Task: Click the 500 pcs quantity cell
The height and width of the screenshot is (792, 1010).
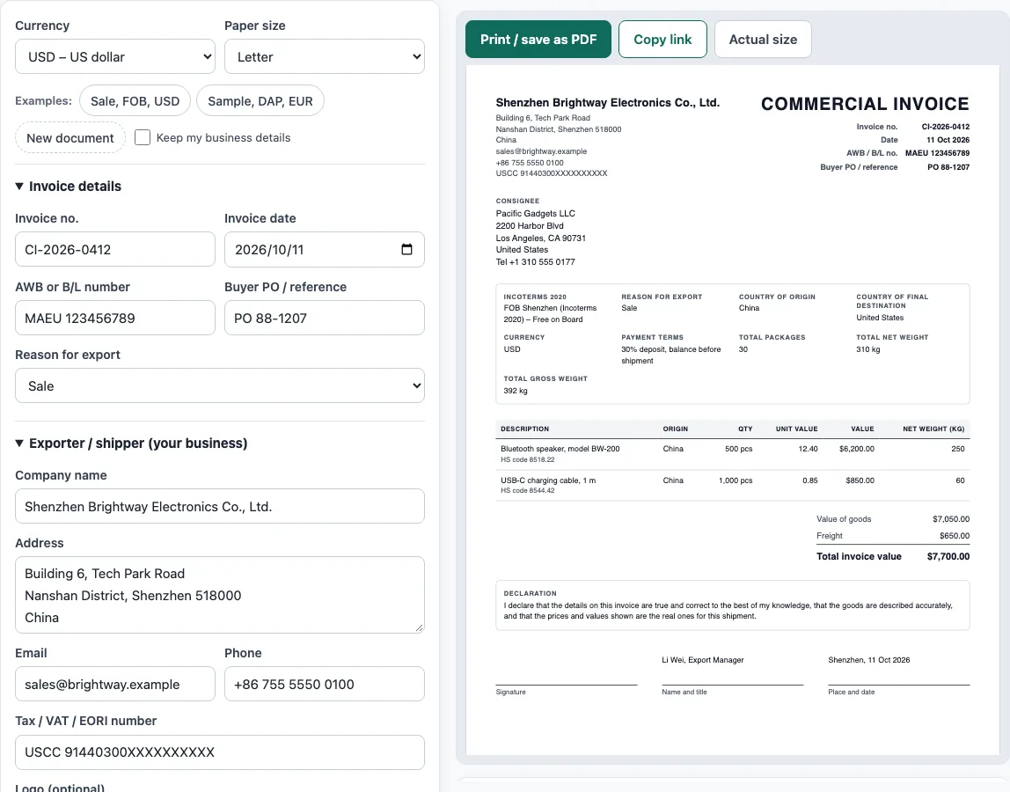Action: tap(738, 449)
